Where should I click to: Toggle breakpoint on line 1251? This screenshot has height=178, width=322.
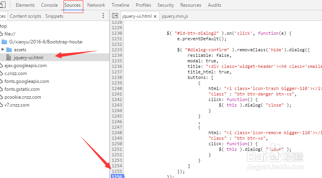(x=117, y=149)
